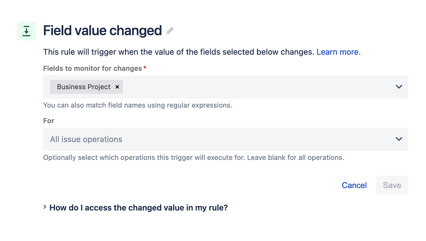Click the For field label
The width and height of the screenshot is (426, 241).
coord(49,121)
